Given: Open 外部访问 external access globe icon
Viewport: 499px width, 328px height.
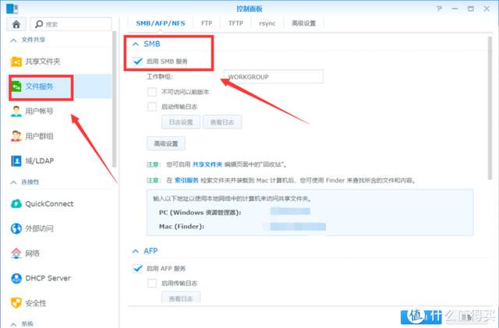Looking at the screenshot, I should 16,228.
